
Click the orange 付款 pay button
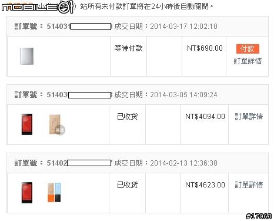point(248,49)
